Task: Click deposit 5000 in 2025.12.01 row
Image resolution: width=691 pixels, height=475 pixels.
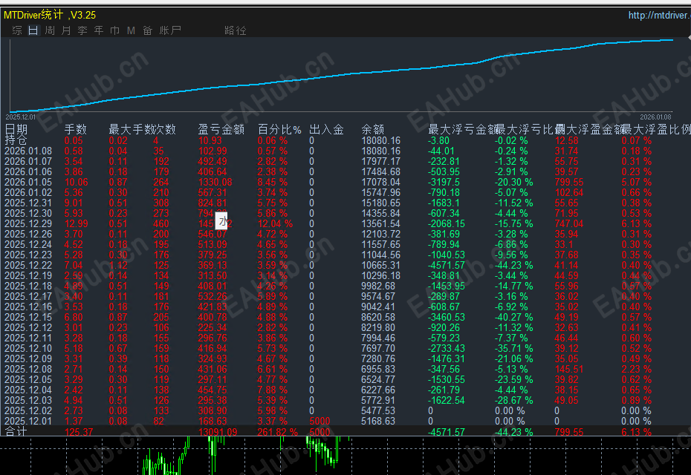Action: click(320, 421)
